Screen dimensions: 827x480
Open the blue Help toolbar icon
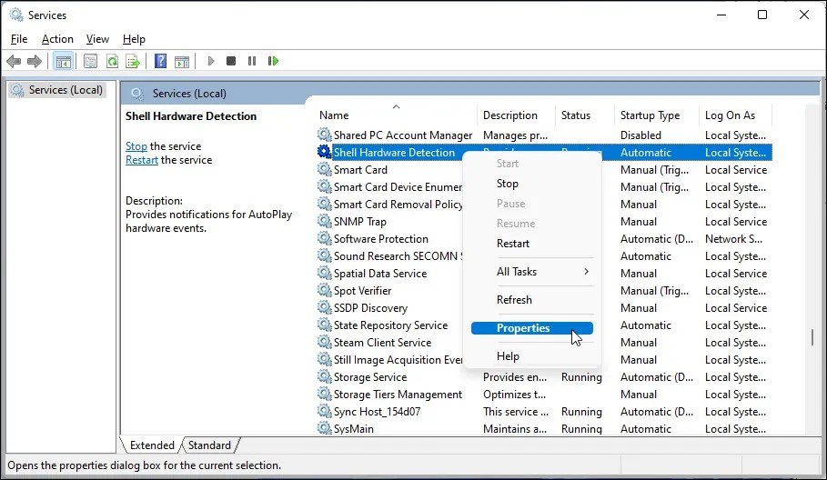coord(160,61)
